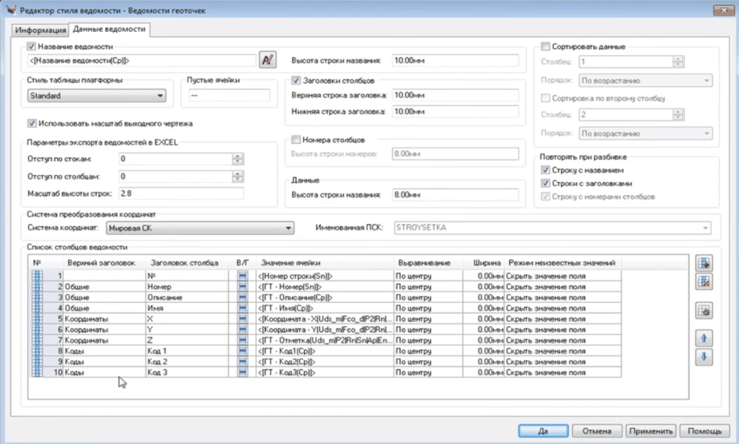The height and width of the screenshot is (444, 739).
Task: Click Отмена button
Action: 597,431
